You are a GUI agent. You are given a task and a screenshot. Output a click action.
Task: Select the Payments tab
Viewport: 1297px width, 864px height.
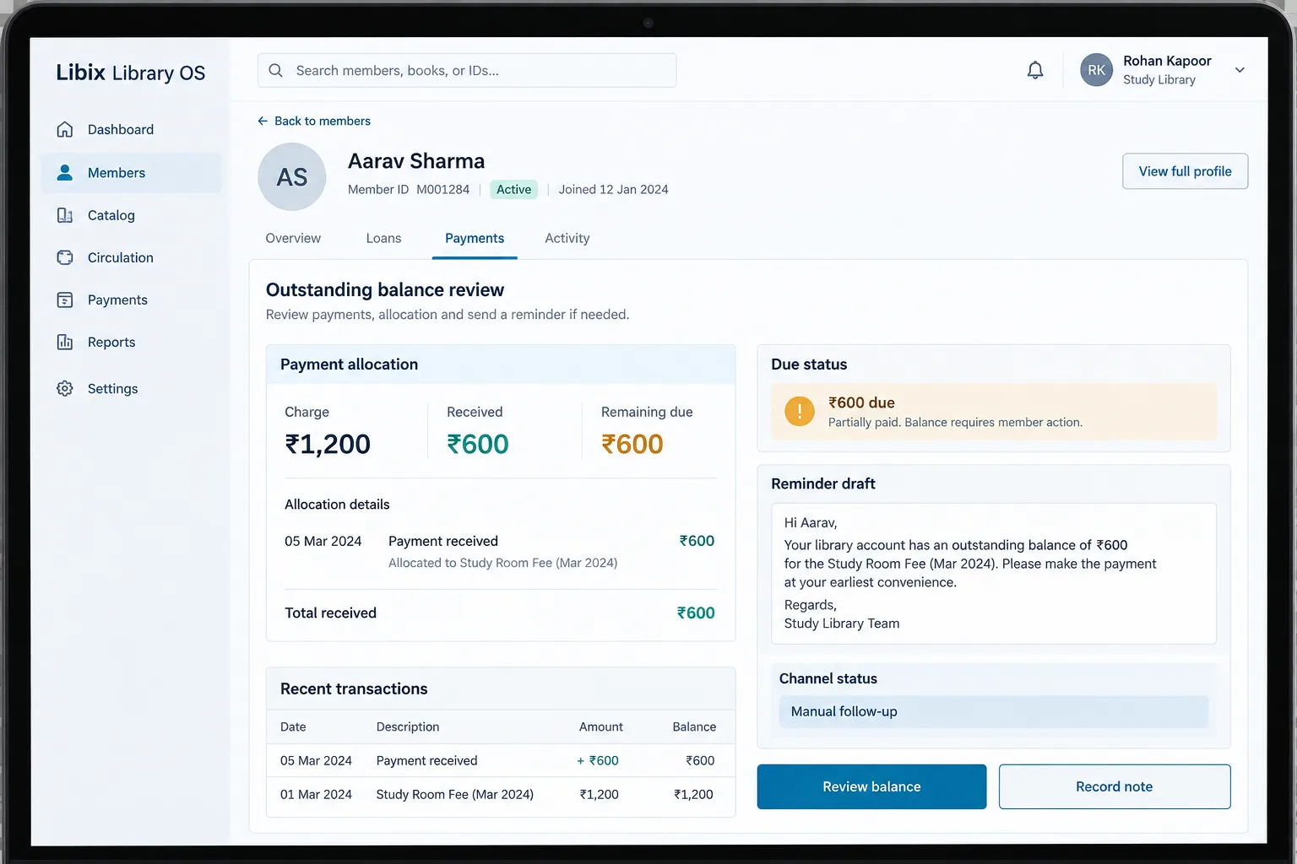tap(475, 238)
